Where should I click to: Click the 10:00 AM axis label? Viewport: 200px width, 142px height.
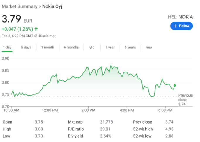click(11, 110)
